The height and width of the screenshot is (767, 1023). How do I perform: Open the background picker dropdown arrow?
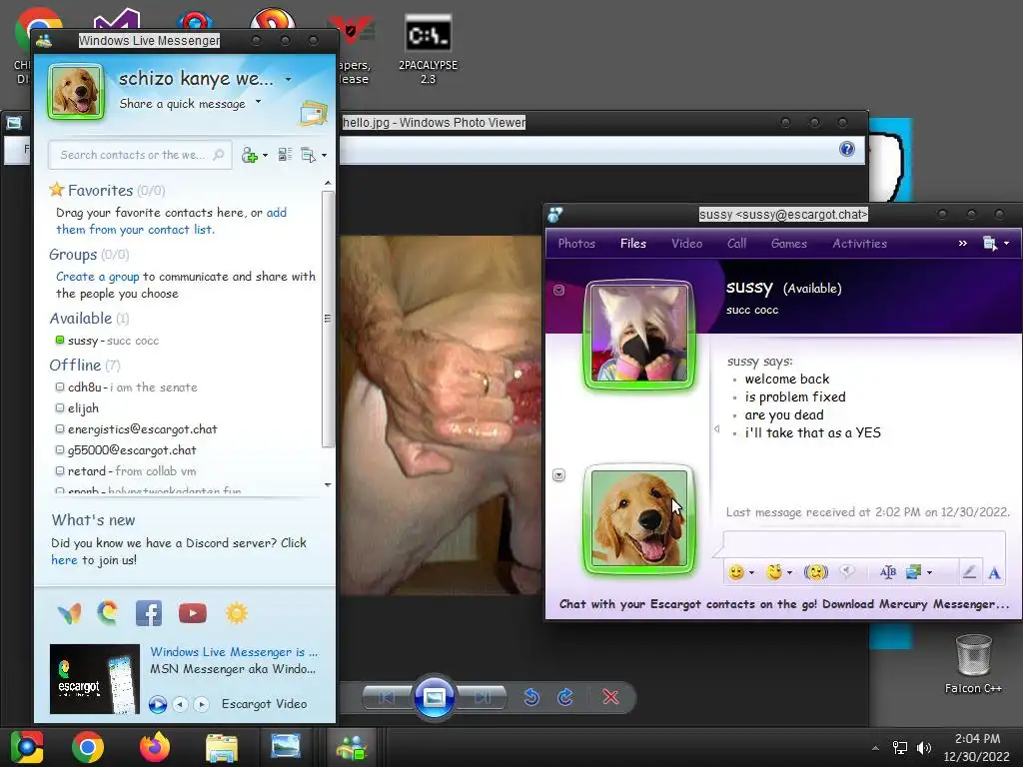pyautogui.click(x=930, y=572)
